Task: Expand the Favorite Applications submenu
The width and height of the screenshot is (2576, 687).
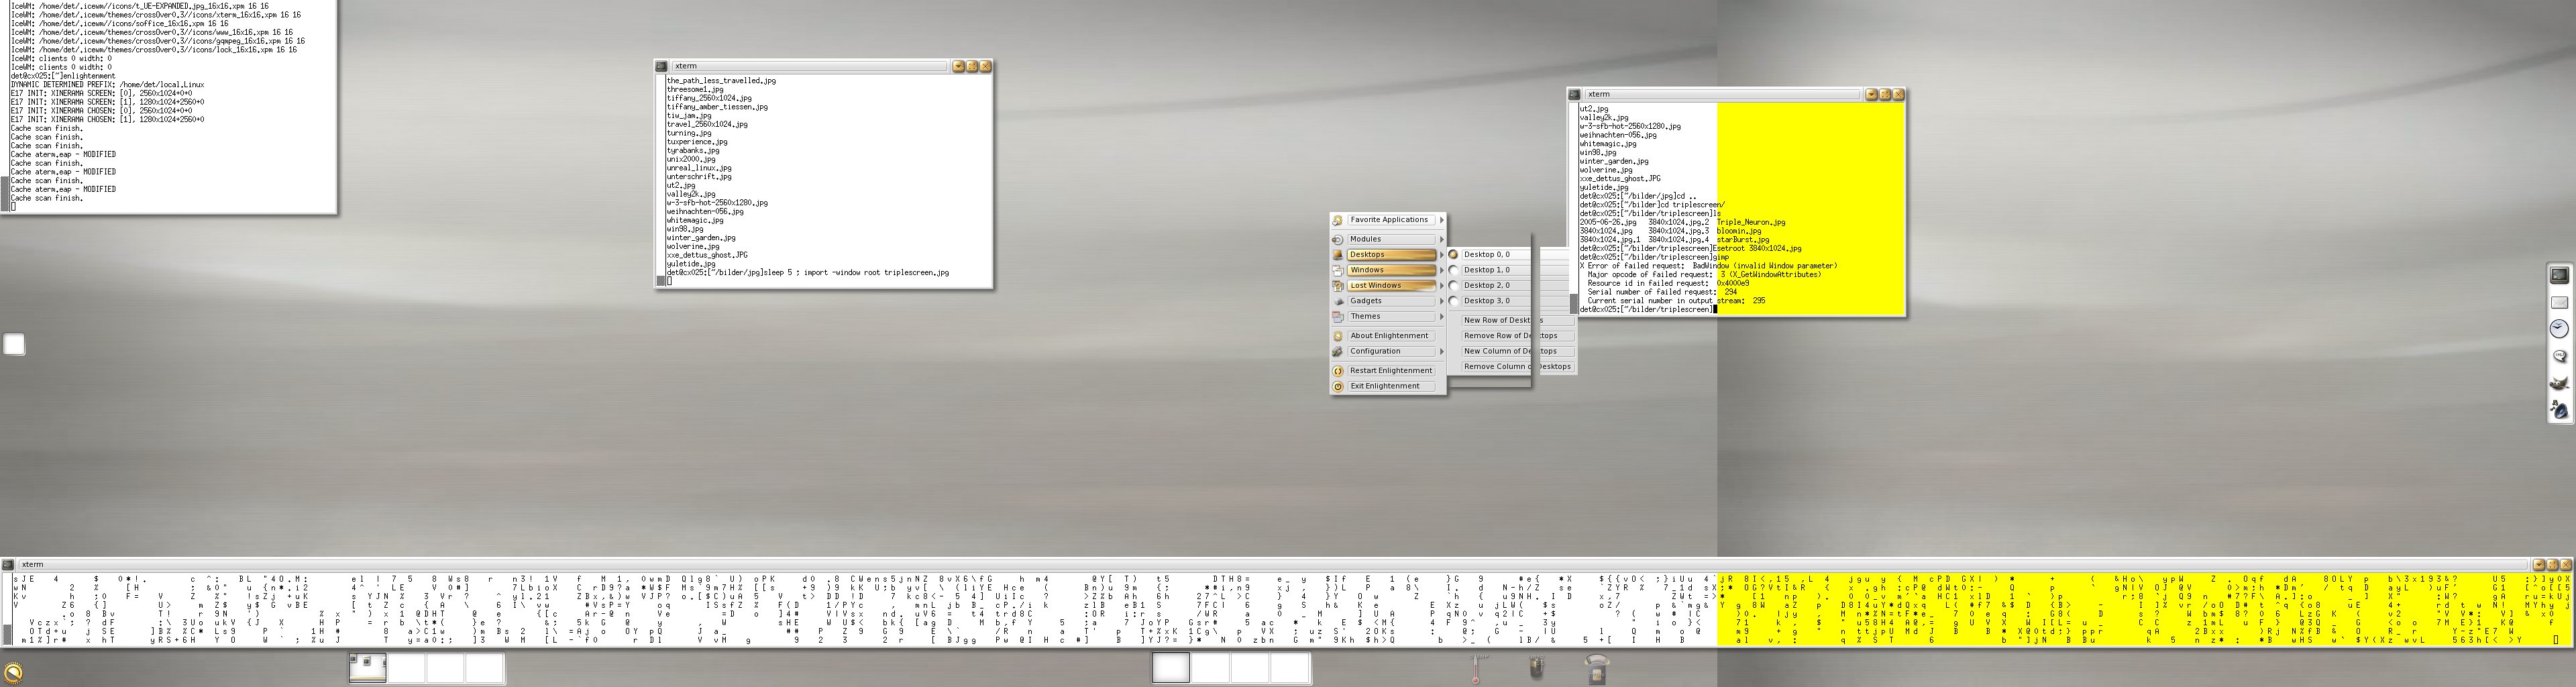Action: (x=1389, y=220)
